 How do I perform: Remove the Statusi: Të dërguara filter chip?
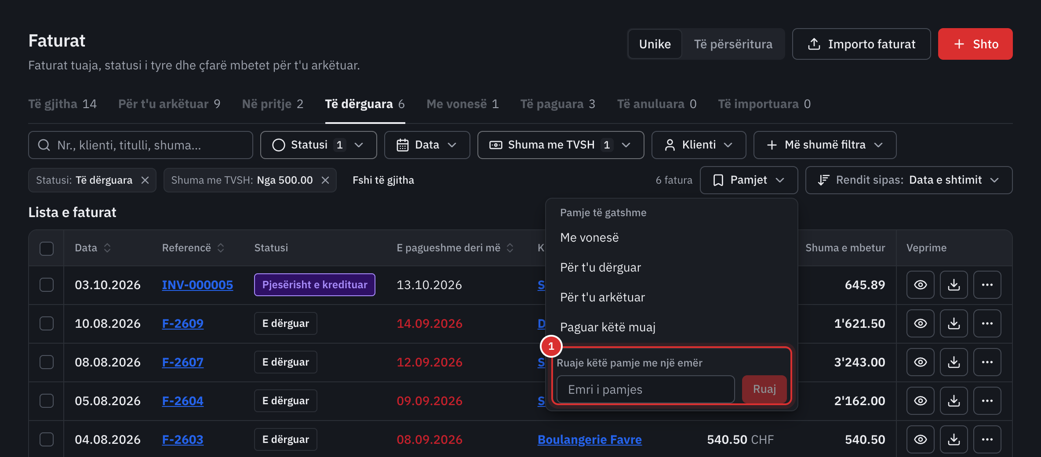[145, 180]
